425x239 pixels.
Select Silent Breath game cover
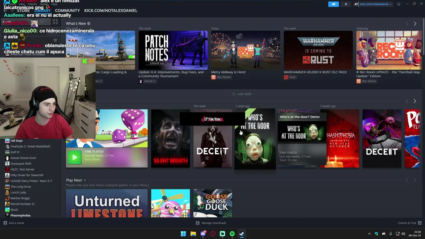[x=170, y=138]
